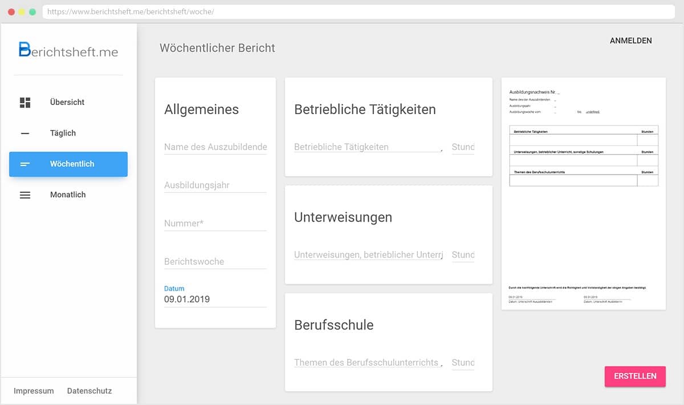
Task: Click the Monatlich three-line icon
Action: click(x=25, y=195)
